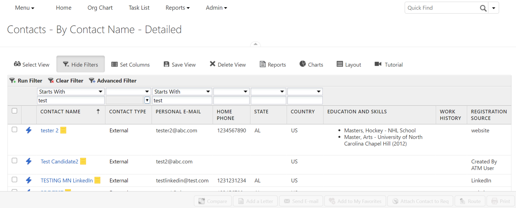Click the Select View binoculars button

click(x=31, y=64)
